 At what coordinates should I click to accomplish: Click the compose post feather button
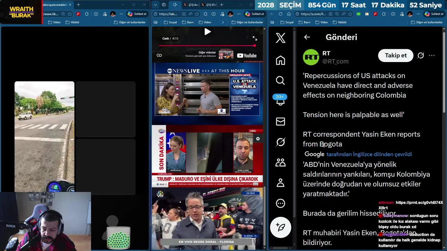coord(280,227)
